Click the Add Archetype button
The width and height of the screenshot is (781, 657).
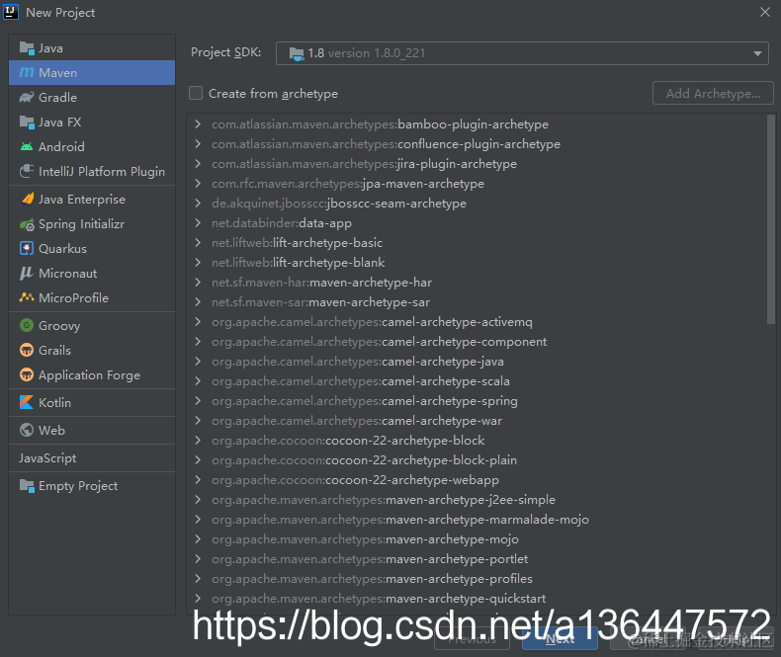713,93
